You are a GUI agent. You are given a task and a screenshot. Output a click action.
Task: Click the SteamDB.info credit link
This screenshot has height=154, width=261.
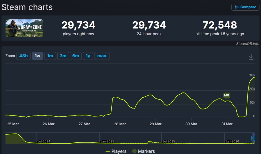[248, 44]
